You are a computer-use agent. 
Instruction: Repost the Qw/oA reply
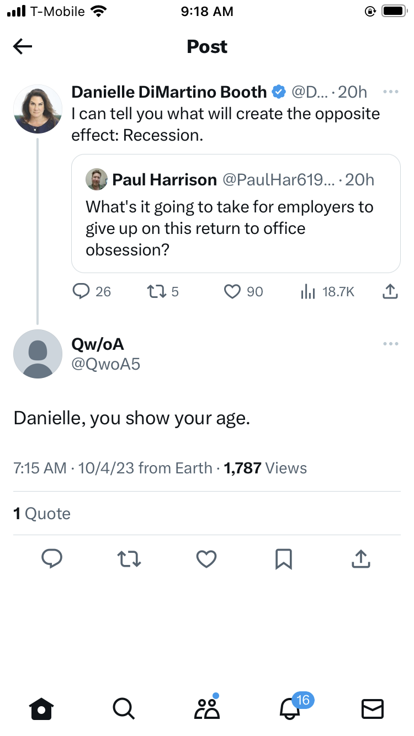click(130, 559)
